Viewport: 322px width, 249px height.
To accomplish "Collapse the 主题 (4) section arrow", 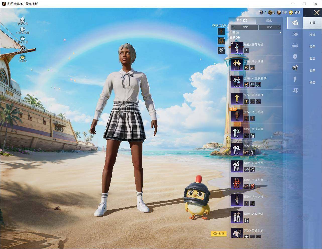I will (280, 33).
